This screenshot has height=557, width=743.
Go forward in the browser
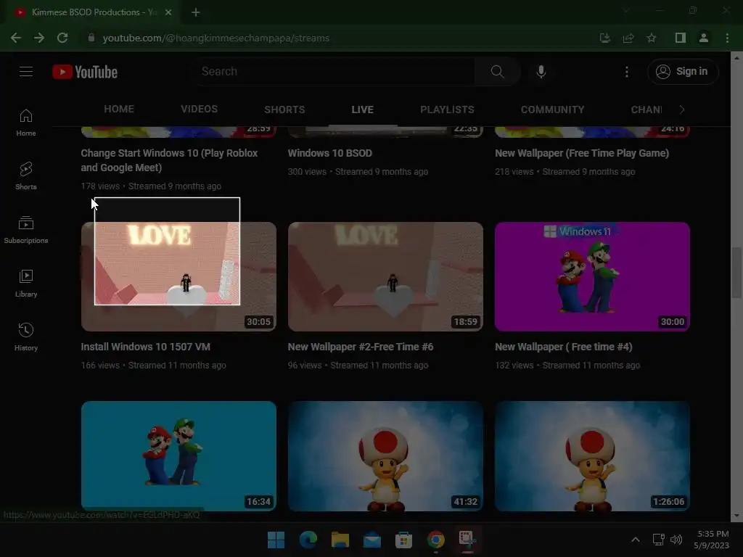tap(39, 38)
